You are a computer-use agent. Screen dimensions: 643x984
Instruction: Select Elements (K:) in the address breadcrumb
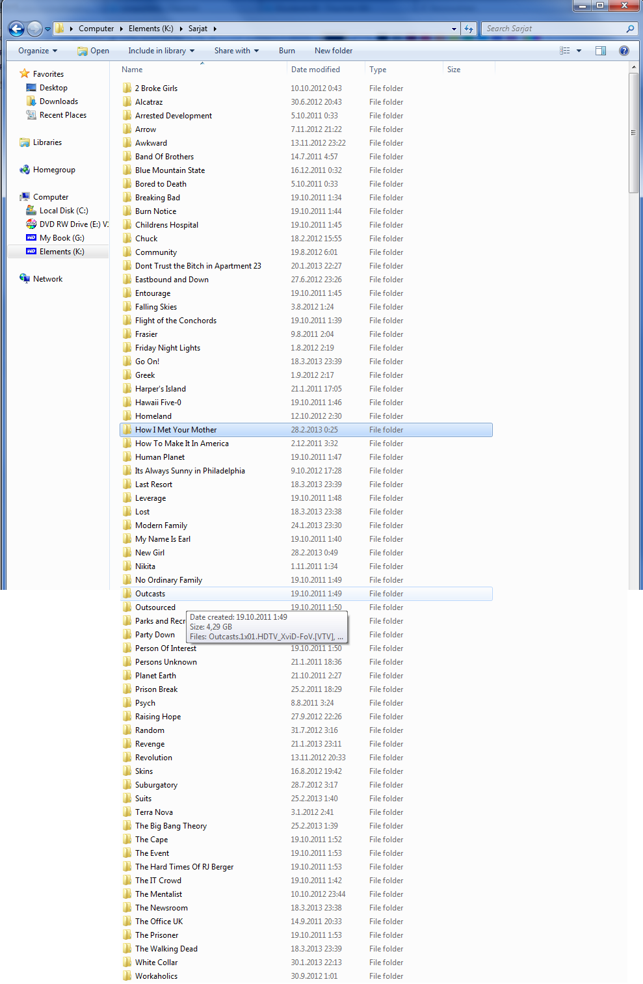pos(151,29)
